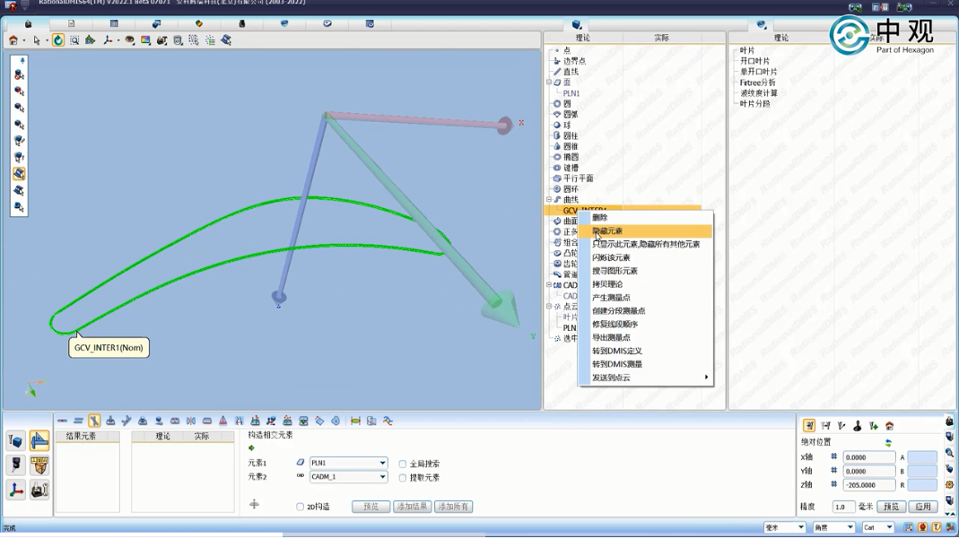The image size is (959, 539).
Task: Click the Z轴 value input field
Action: coord(867,485)
